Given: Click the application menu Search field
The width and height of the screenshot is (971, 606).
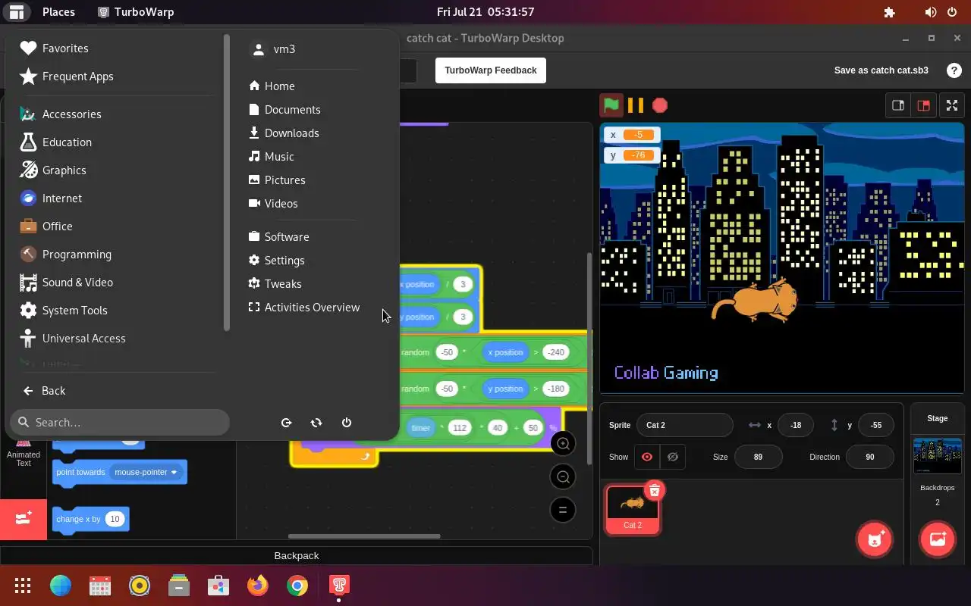Looking at the screenshot, I should 120,423.
